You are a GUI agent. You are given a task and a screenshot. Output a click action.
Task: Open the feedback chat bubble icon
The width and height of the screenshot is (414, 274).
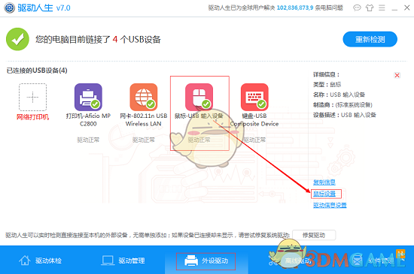tap(357, 8)
